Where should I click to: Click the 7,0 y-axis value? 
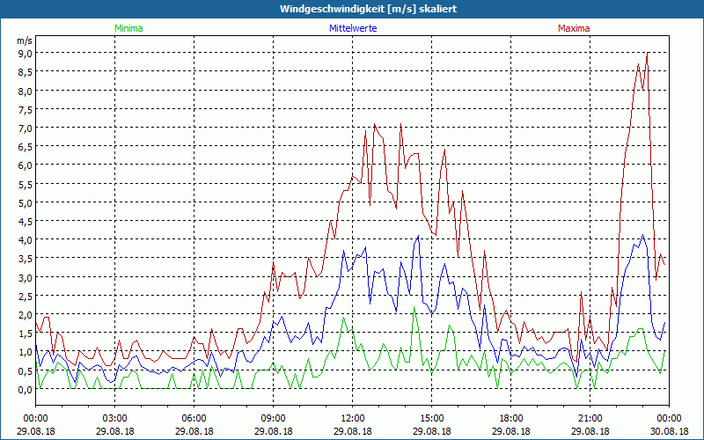pyautogui.click(x=25, y=128)
